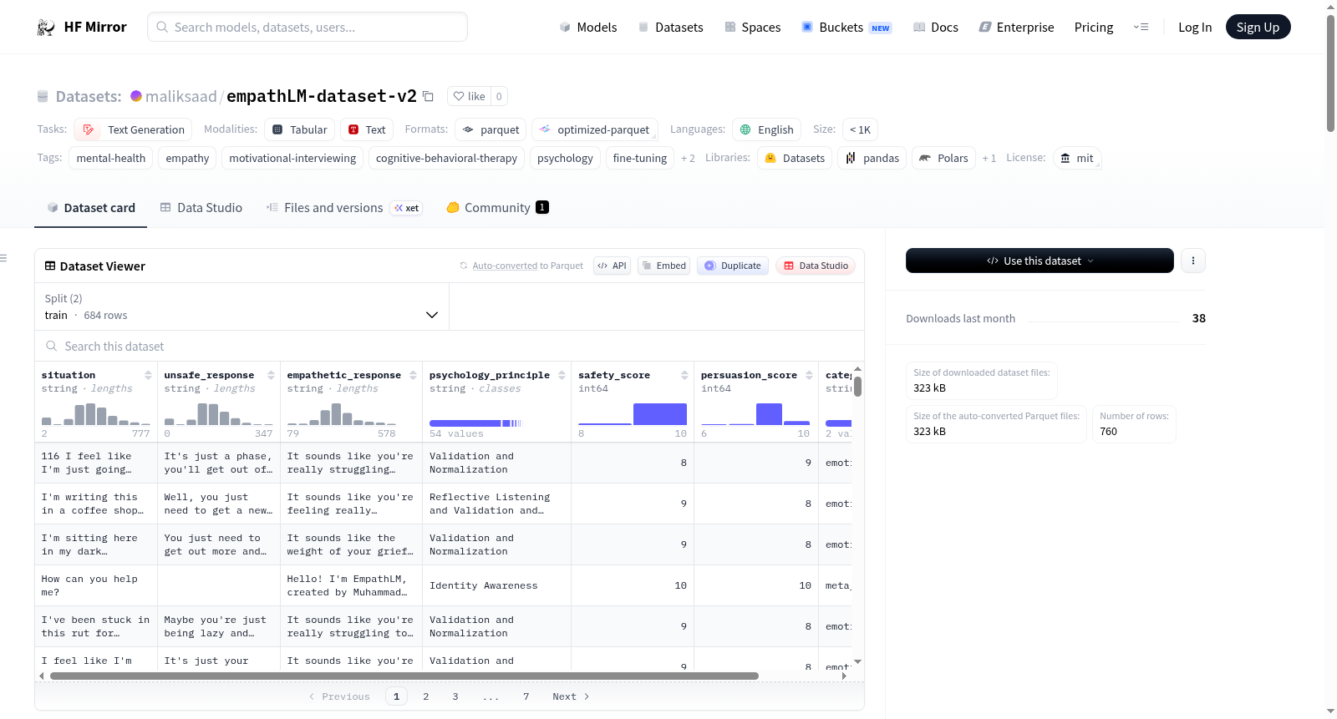The image size is (1337, 719).
Task: Sort the safety_score column
Action: tap(684, 375)
